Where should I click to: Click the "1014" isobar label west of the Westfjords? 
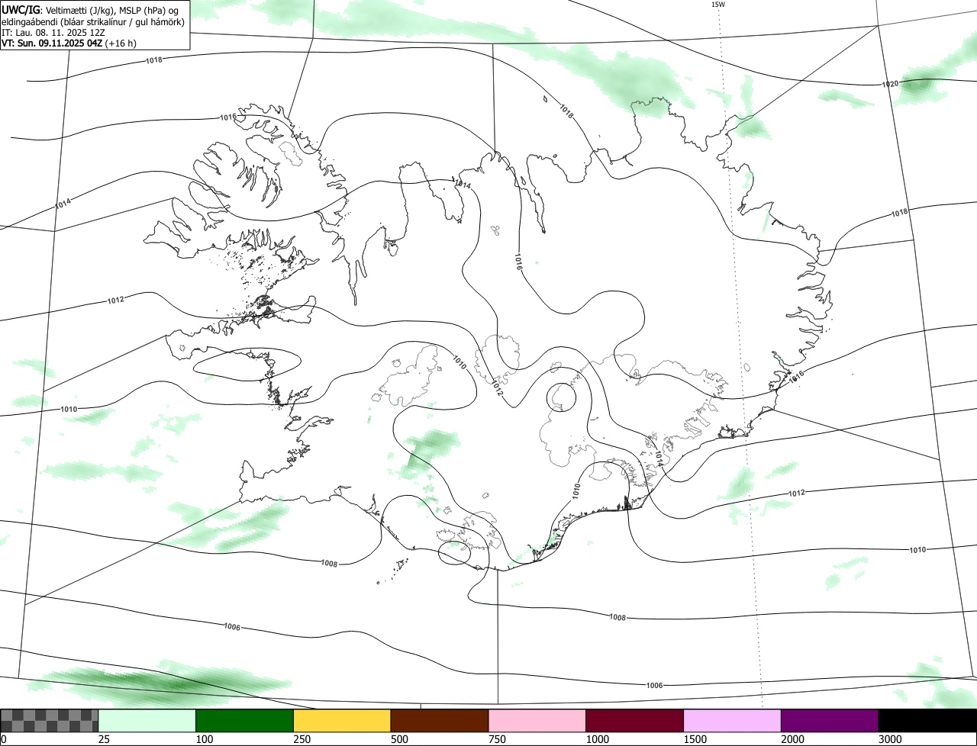pyautogui.click(x=63, y=204)
